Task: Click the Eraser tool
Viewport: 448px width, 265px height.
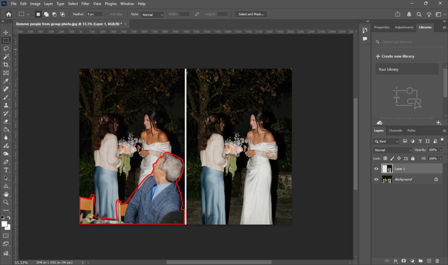Action: (x=6, y=121)
